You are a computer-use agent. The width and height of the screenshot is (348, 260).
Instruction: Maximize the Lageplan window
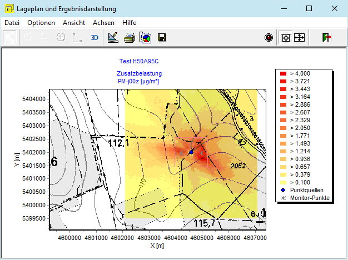(x=309, y=9)
